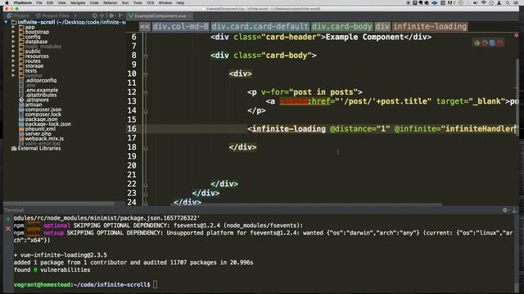Expand the database folder
This screenshot has width=524, height=294.
13,42
